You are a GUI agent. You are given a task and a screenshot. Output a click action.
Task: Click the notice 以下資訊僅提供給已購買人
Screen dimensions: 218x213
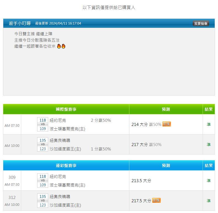pos(109,7)
